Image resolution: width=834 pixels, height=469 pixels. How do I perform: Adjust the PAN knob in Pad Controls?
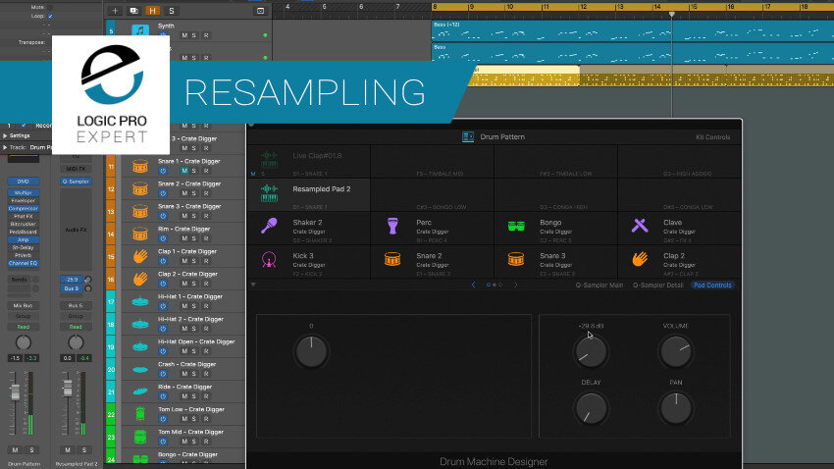675,408
